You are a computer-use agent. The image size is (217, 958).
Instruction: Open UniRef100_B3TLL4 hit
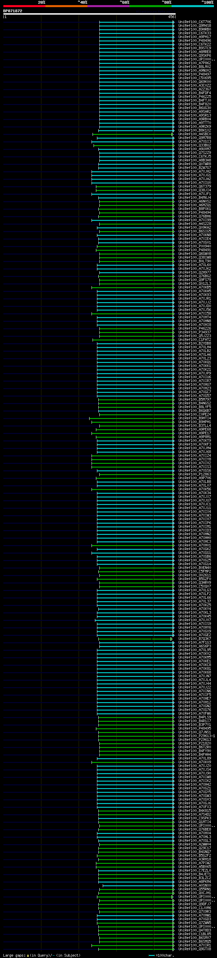(194, 425)
